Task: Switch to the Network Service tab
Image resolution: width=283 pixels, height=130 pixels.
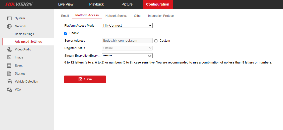Action: coord(116,16)
